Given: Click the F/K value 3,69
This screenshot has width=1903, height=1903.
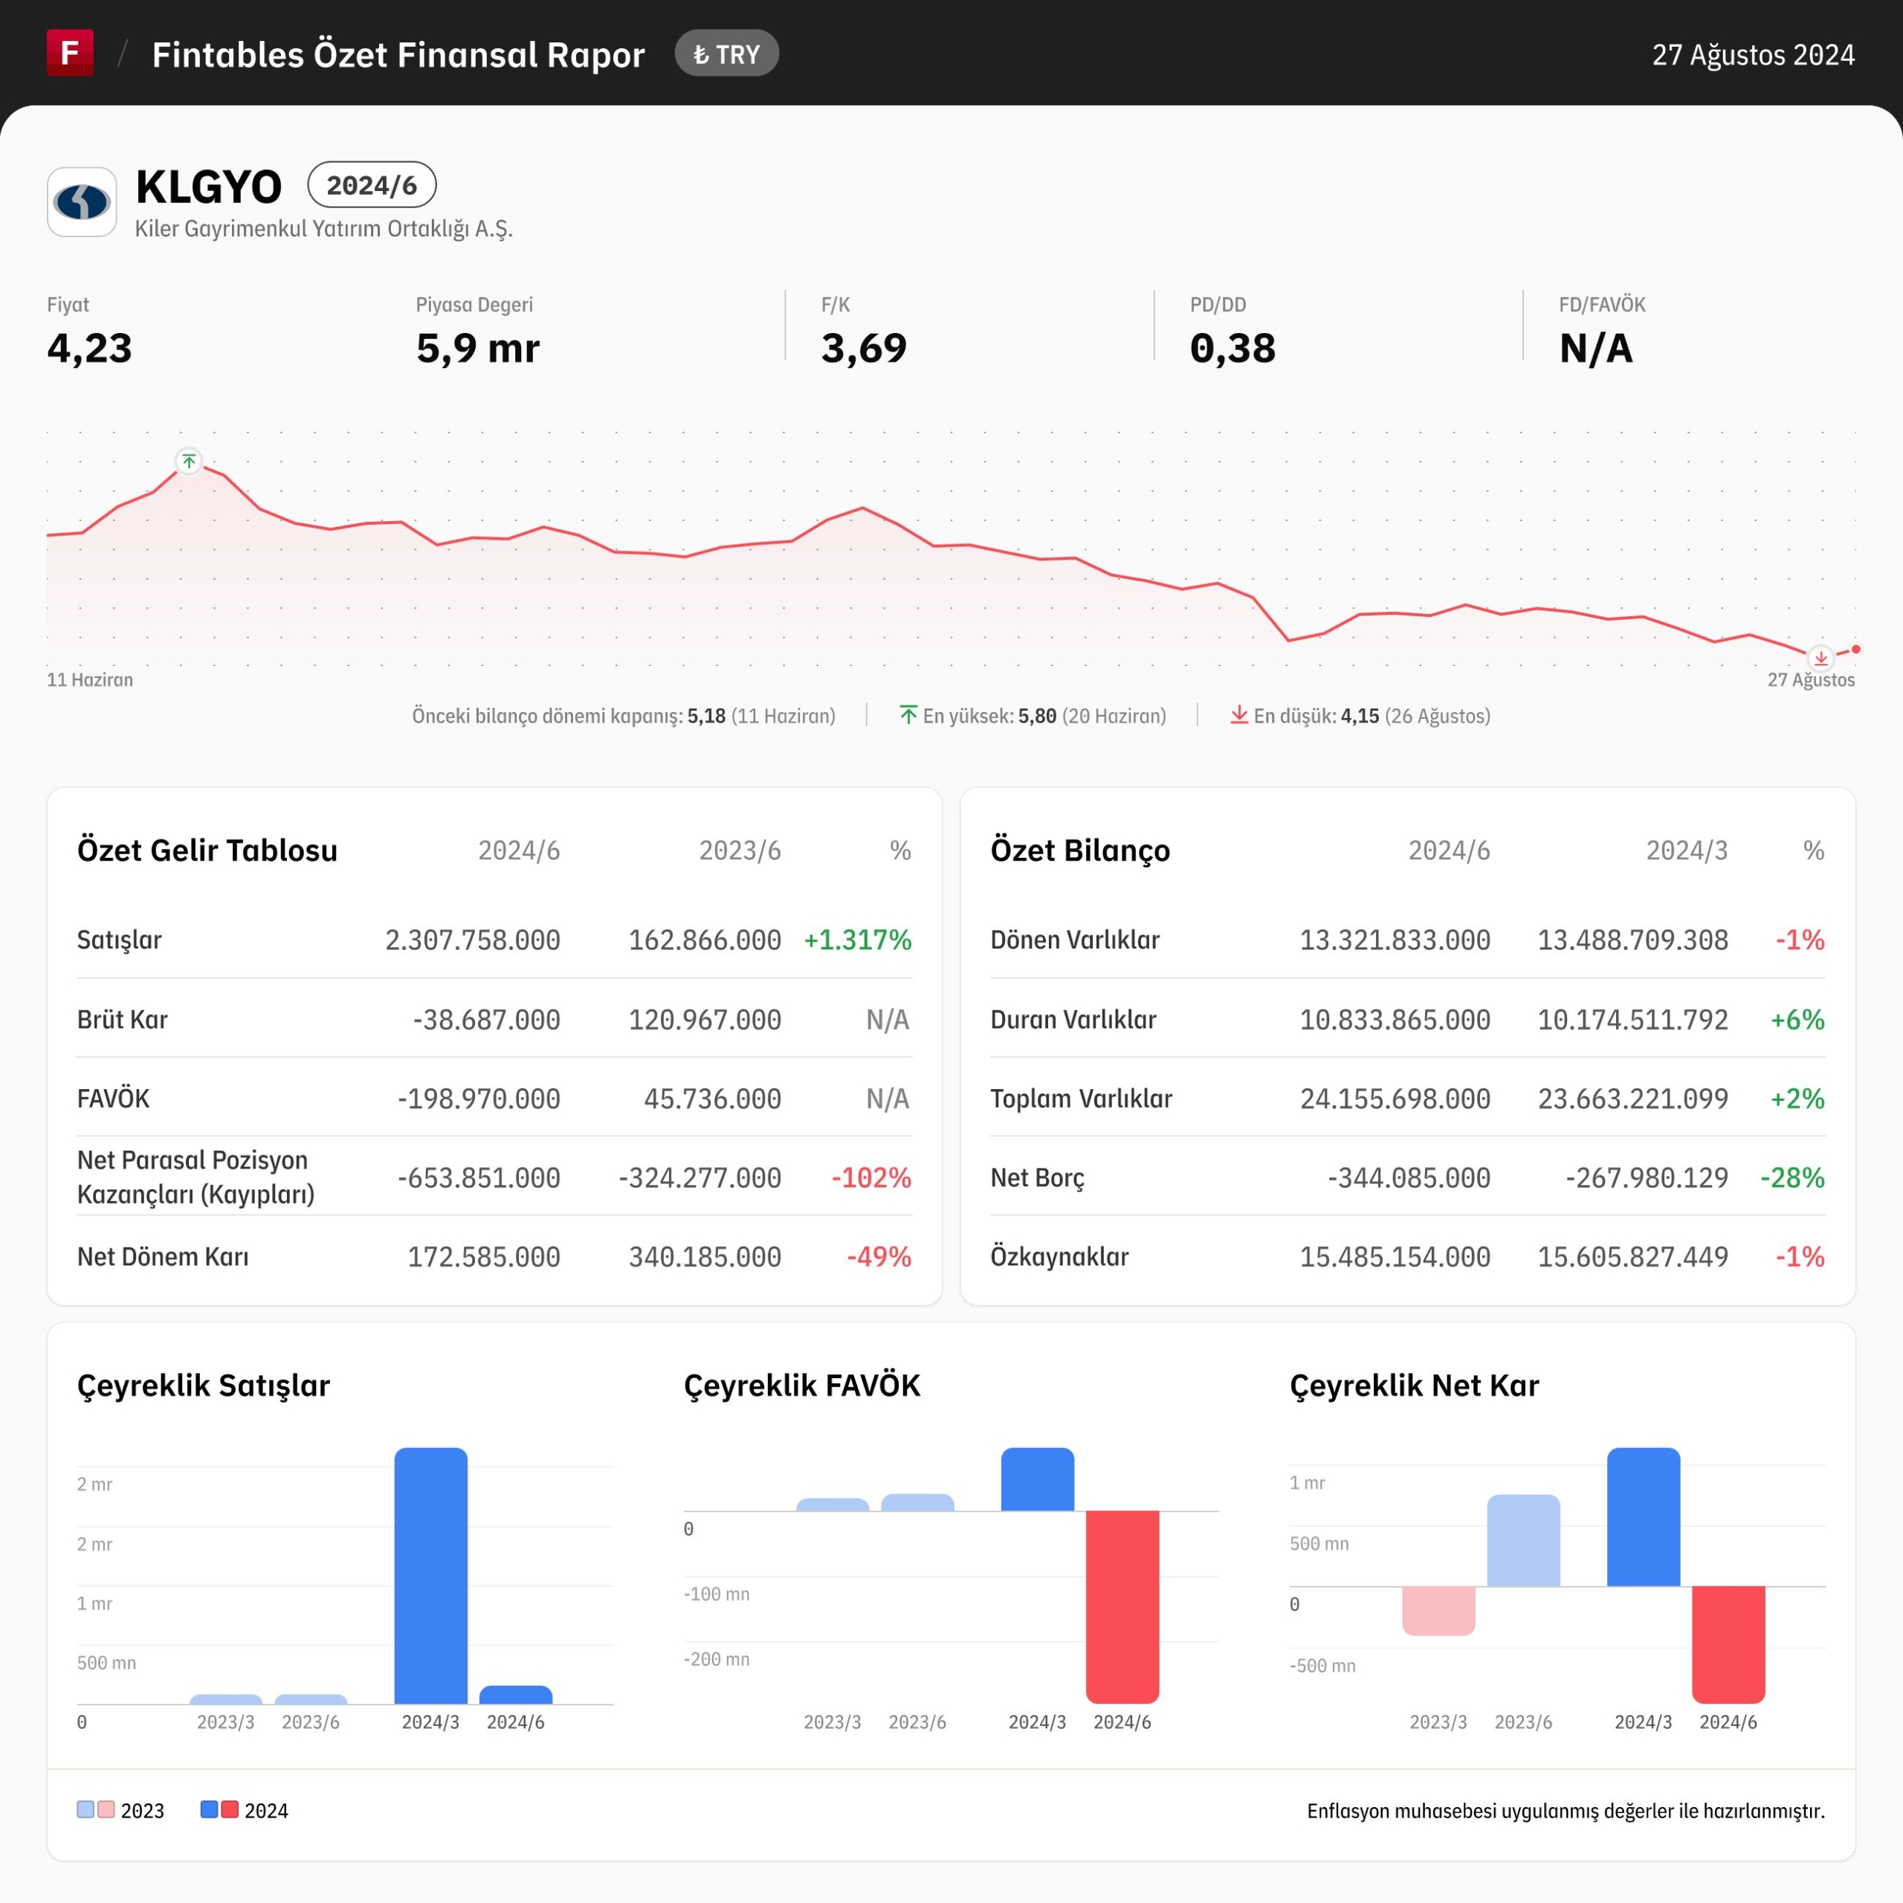Looking at the screenshot, I should [x=864, y=349].
